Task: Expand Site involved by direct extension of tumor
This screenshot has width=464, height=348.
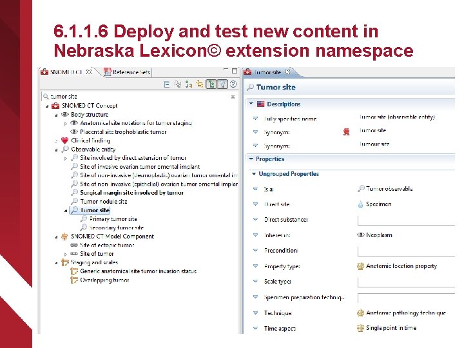Action: coord(65,159)
